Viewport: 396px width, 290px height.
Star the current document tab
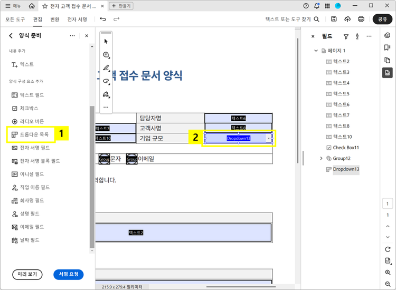(45, 6)
